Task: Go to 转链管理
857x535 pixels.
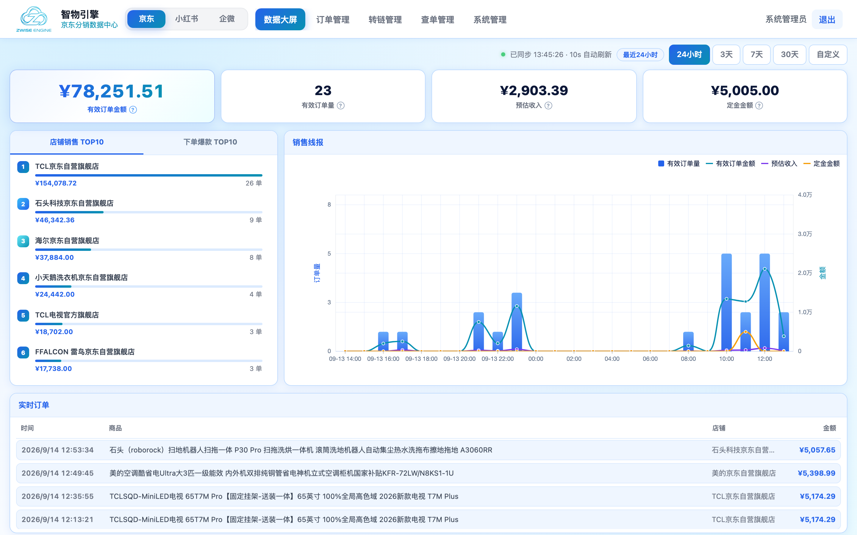Action: pyautogui.click(x=385, y=19)
